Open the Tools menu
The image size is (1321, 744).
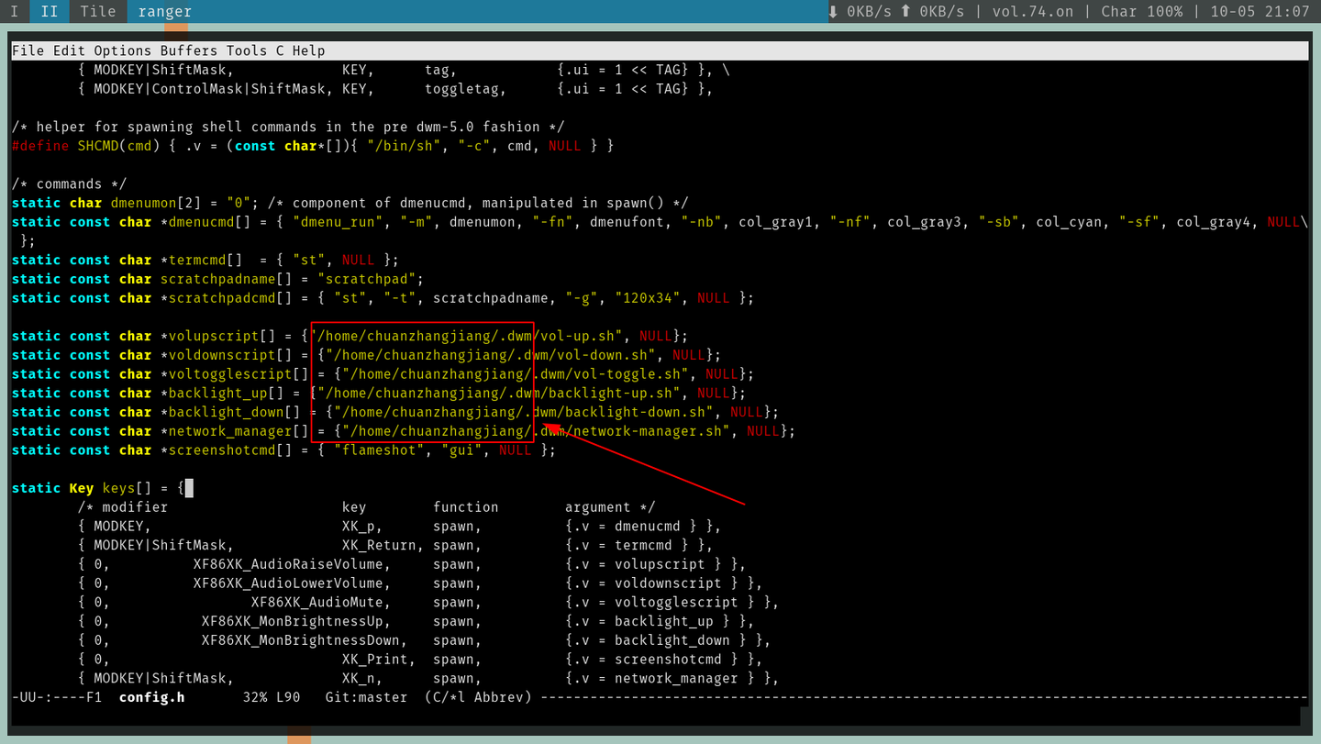(x=247, y=50)
